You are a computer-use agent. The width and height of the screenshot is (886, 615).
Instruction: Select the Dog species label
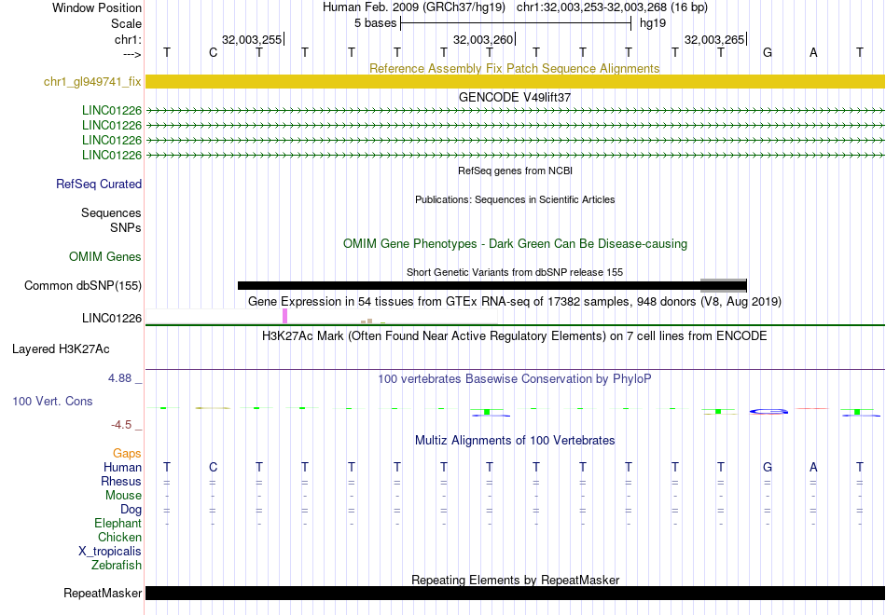[131, 510]
